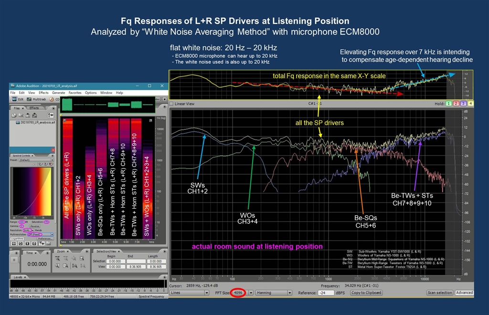Click the third icon below Logarithmic button
Image resolution: width=489 pixels, height=315 pixels.
pos(27,243)
